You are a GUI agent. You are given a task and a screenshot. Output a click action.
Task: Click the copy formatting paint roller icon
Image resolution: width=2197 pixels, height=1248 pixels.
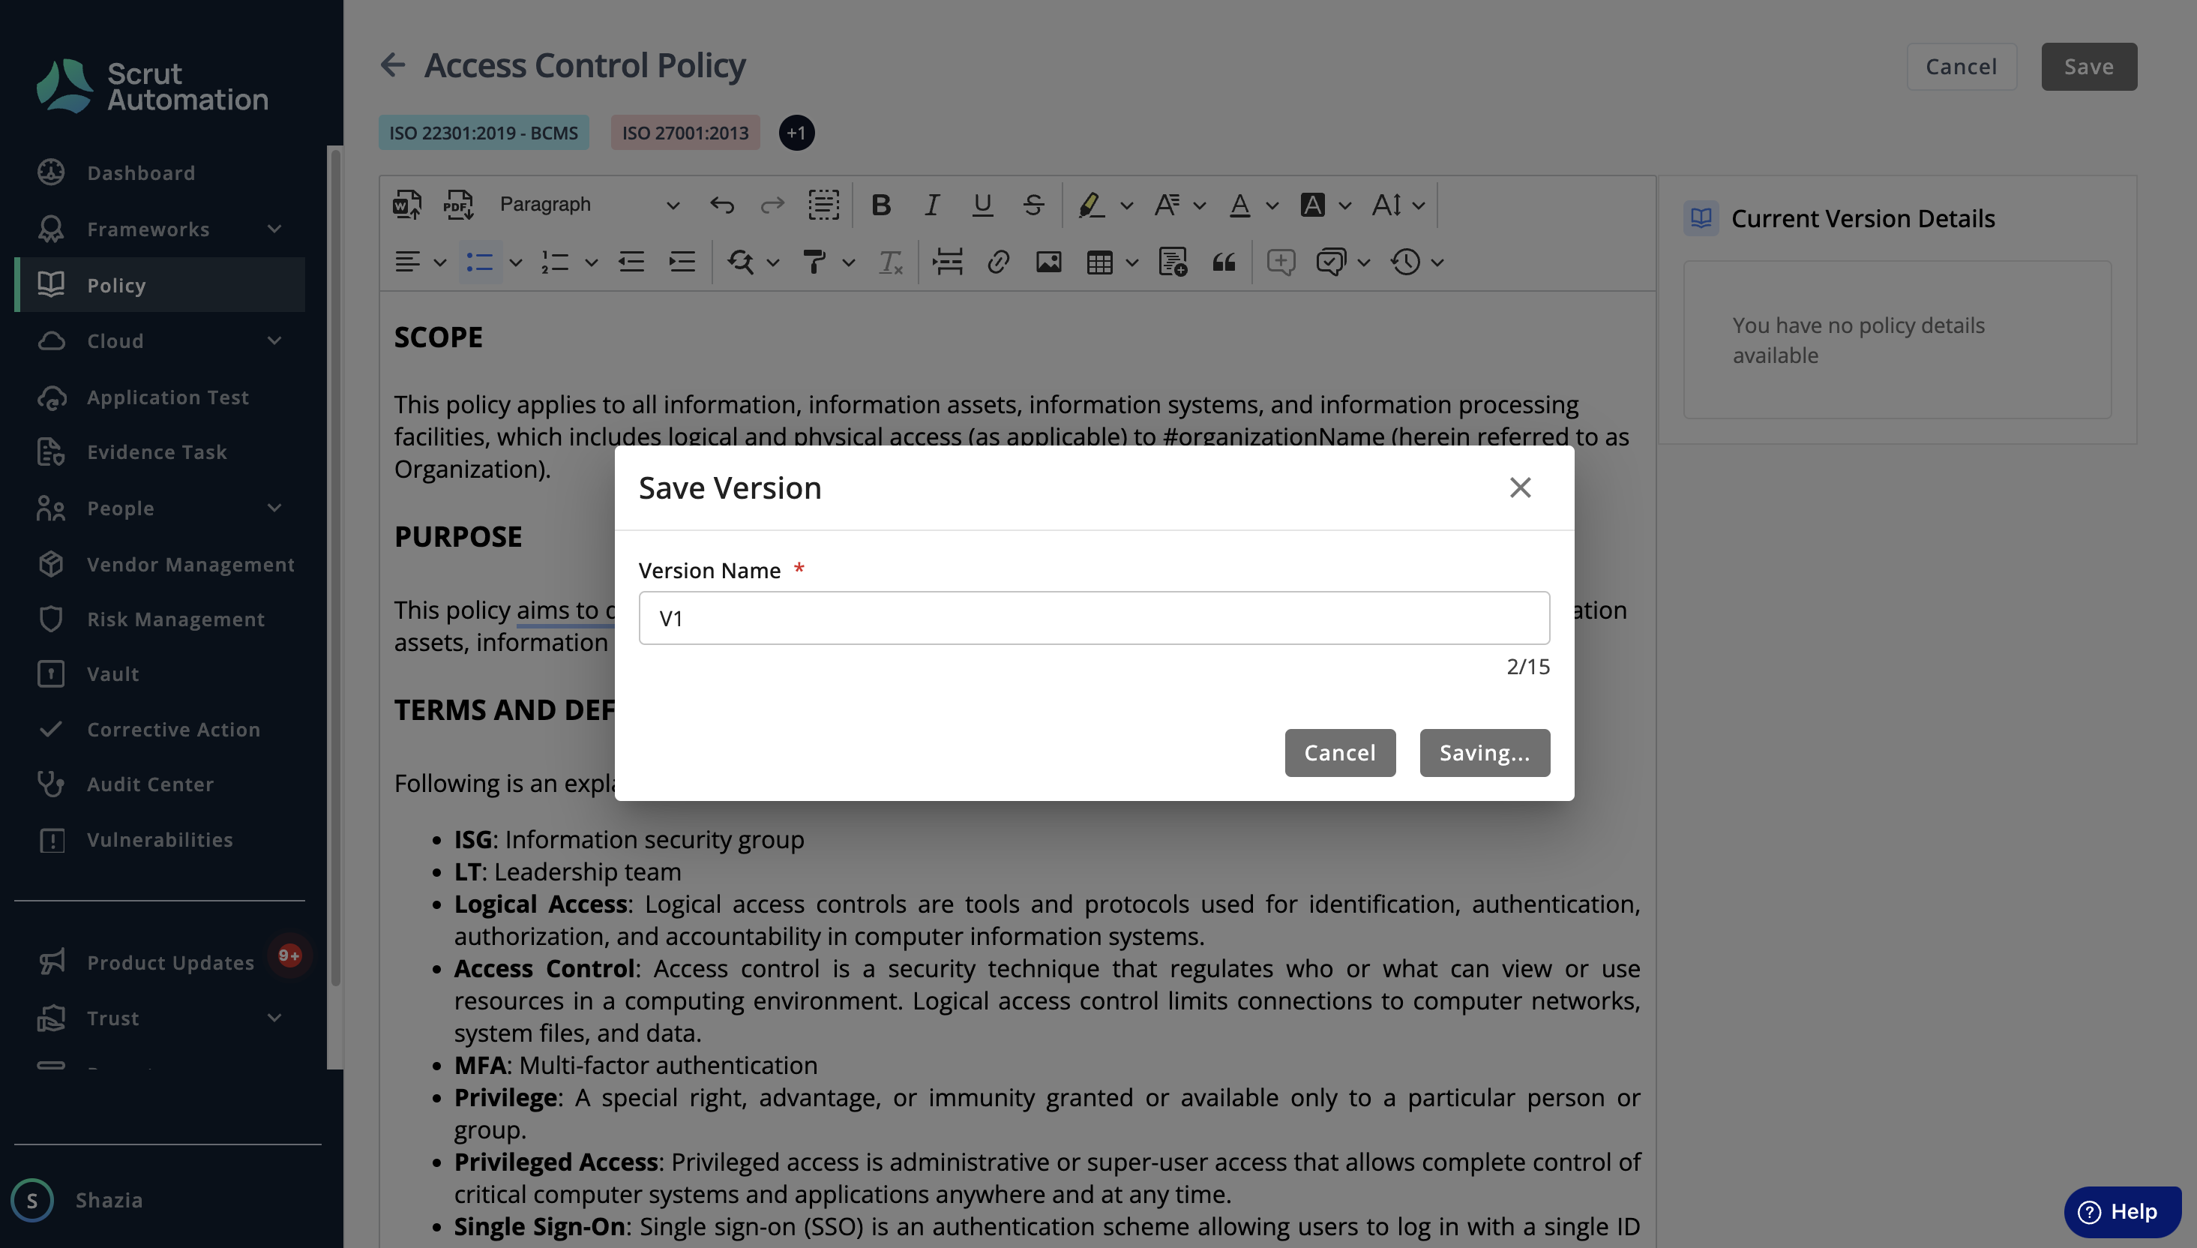814,262
